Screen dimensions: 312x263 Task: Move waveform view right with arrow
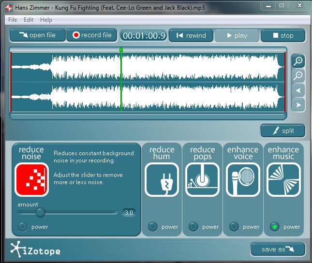[298, 105]
